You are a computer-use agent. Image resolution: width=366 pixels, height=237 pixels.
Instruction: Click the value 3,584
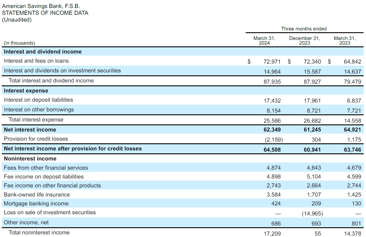click(274, 195)
